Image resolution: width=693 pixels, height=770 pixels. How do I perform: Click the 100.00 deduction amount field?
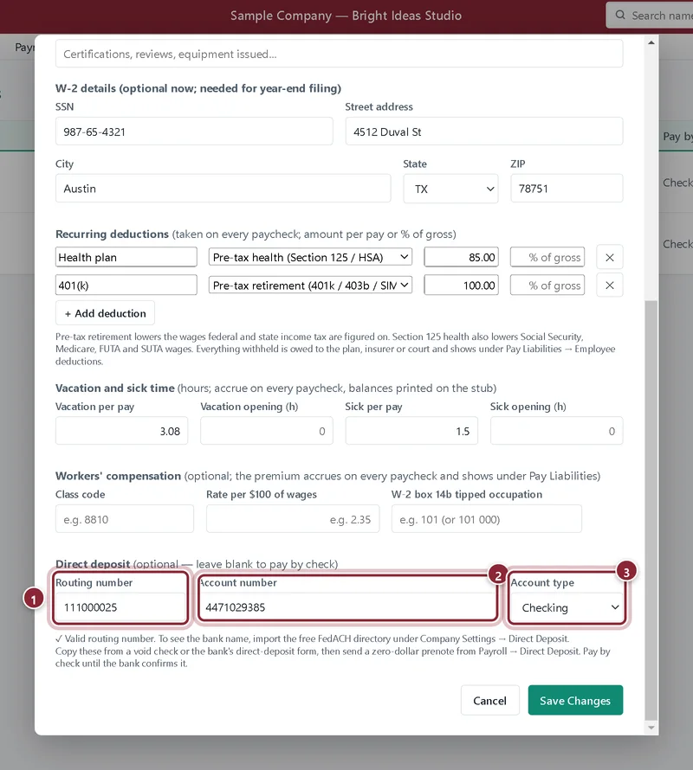point(462,285)
